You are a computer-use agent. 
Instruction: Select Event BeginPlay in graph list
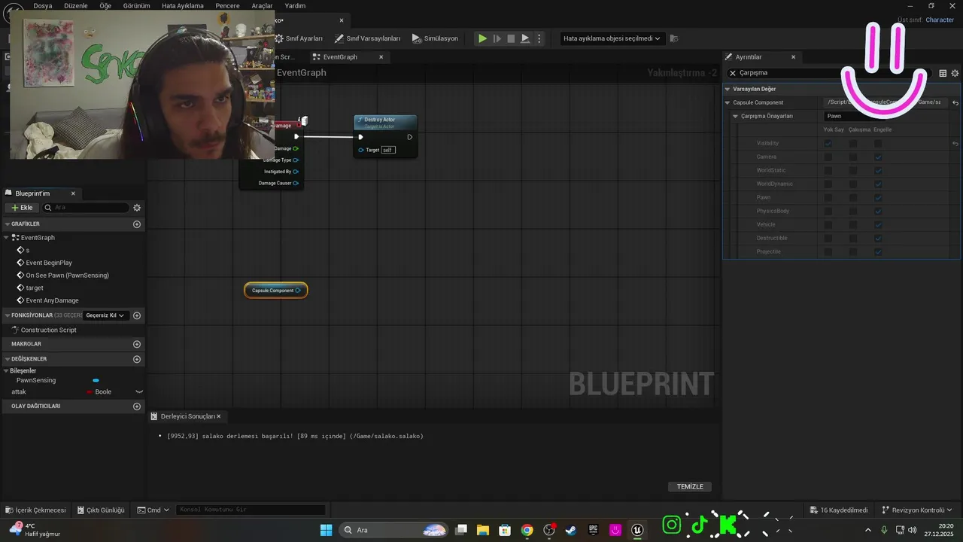tap(49, 263)
